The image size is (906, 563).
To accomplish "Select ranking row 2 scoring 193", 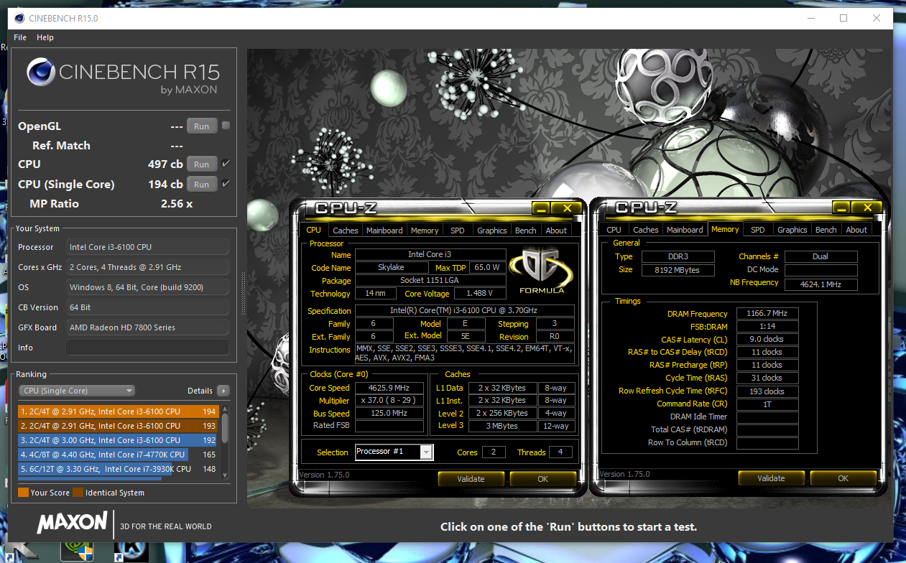I will (119, 426).
